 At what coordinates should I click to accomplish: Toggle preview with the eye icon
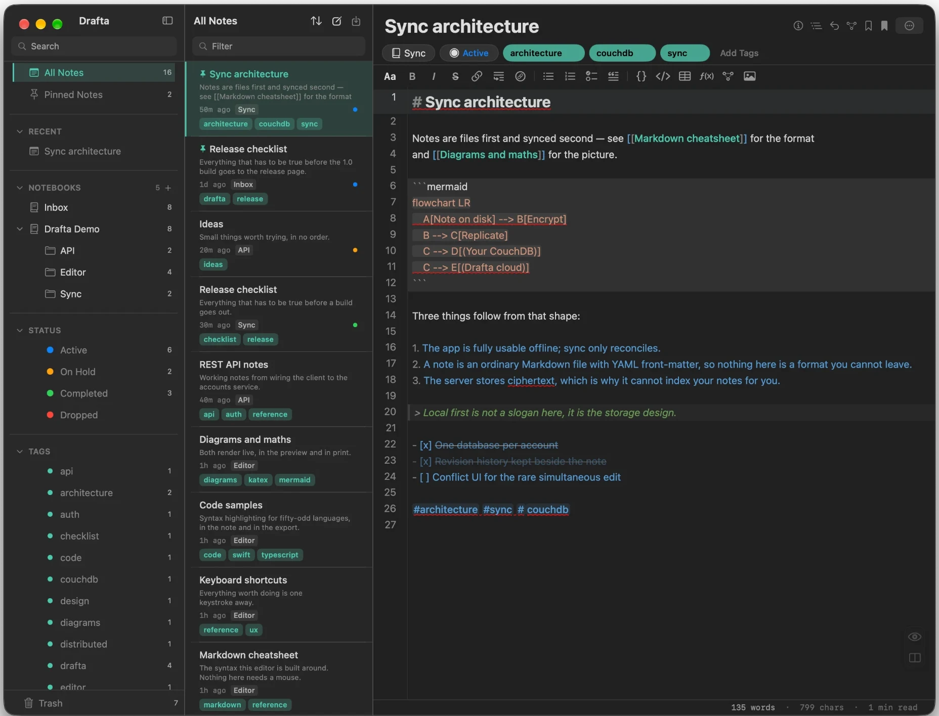coord(915,637)
